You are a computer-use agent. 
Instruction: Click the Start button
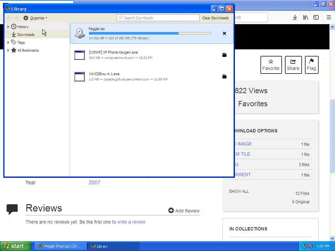coord(16,246)
